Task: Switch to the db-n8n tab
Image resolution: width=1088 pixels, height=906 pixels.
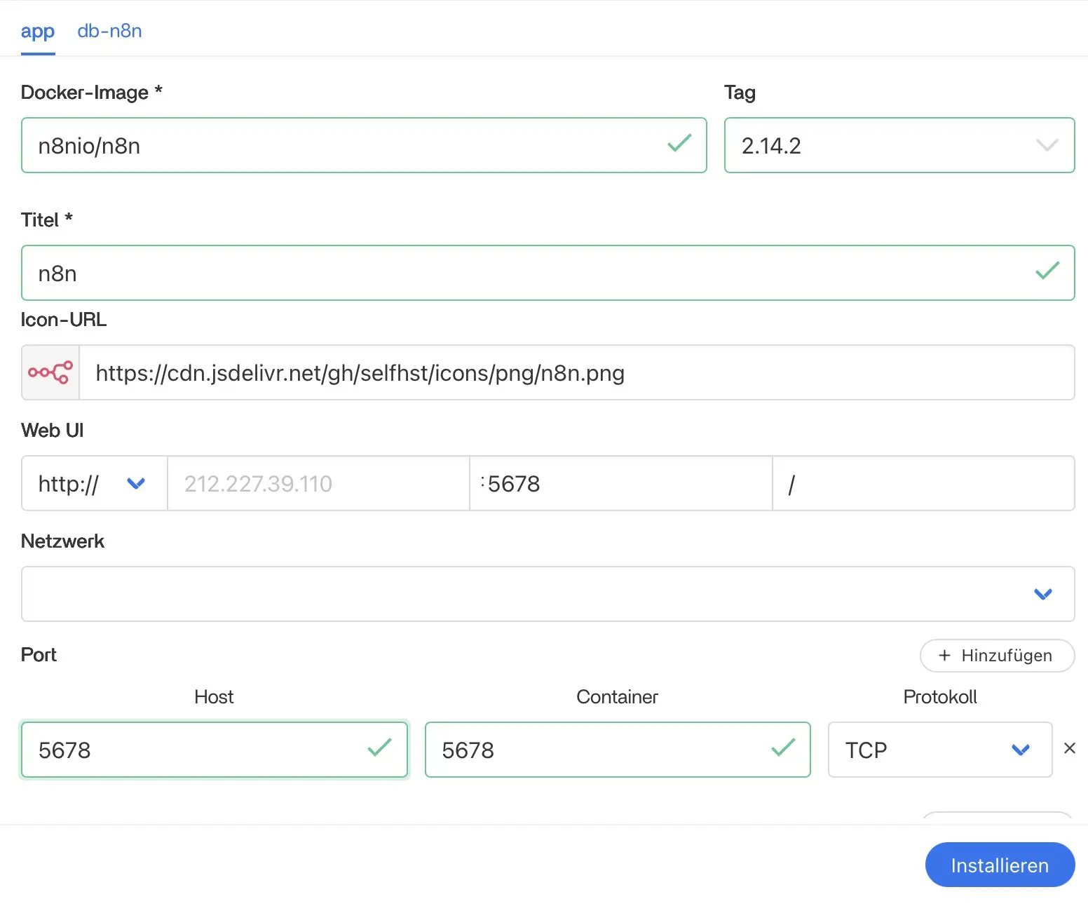Action: tap(109, 32)
